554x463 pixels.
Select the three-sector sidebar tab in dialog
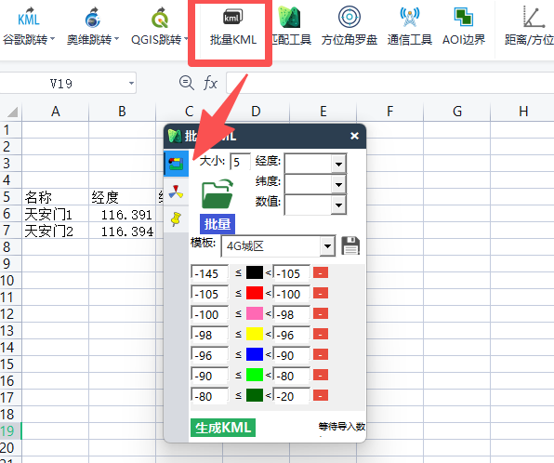(176, 192)
